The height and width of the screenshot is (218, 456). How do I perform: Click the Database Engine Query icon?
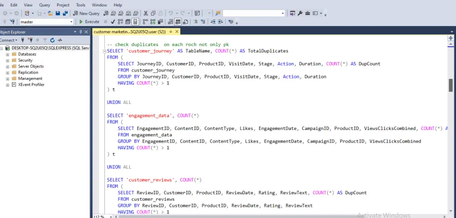106,13
